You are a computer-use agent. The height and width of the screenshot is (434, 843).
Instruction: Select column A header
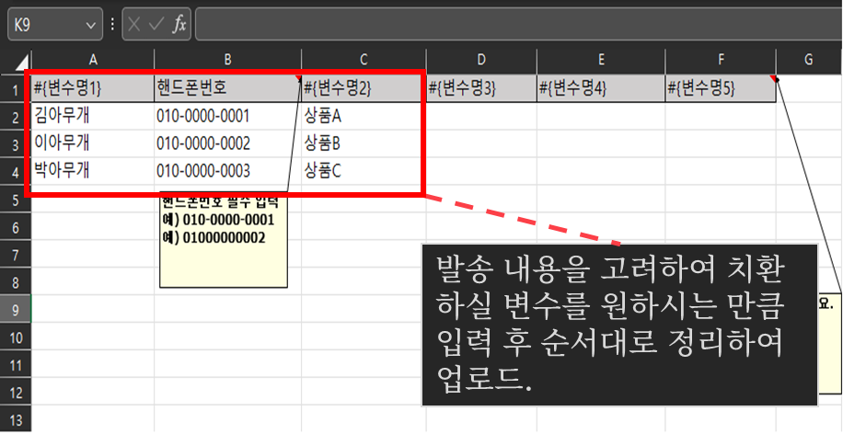click(x=92, y=60)
